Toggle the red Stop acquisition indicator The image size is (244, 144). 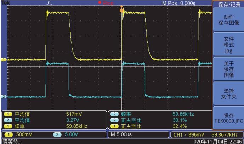tap(106, 3)
